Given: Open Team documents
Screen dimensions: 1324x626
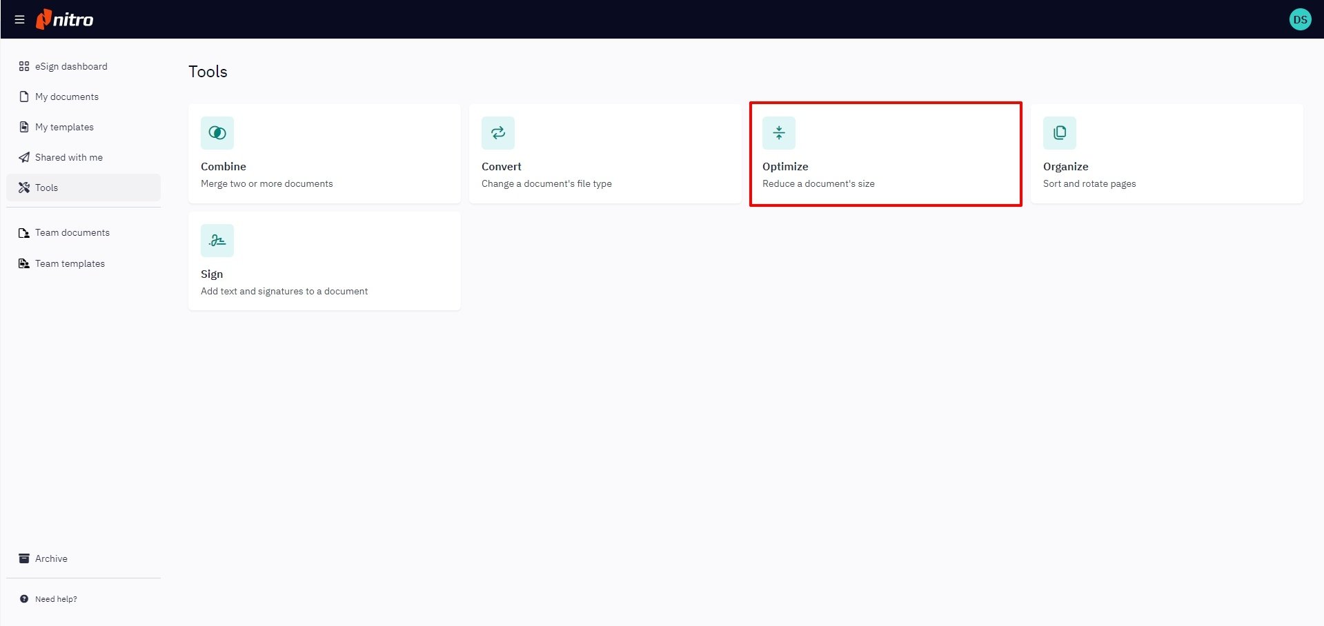Looking at the screenshot, I should coord(72,232).
